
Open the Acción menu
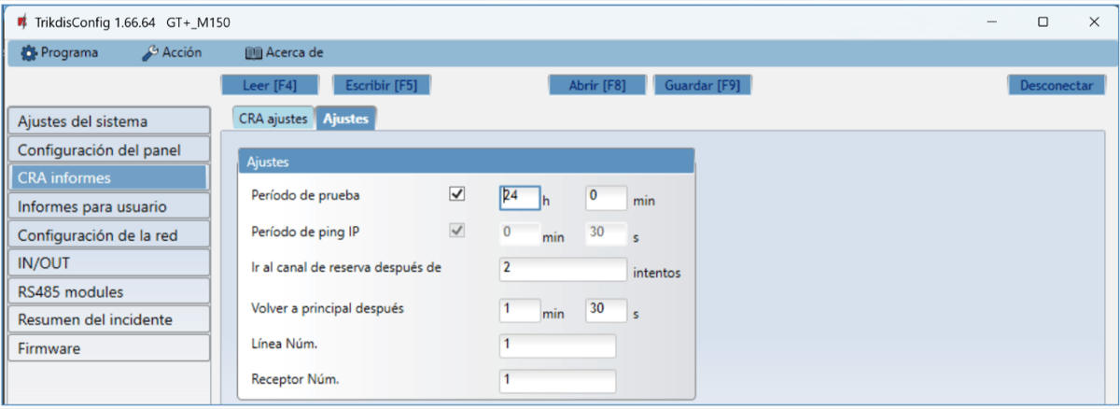[172, 53]
